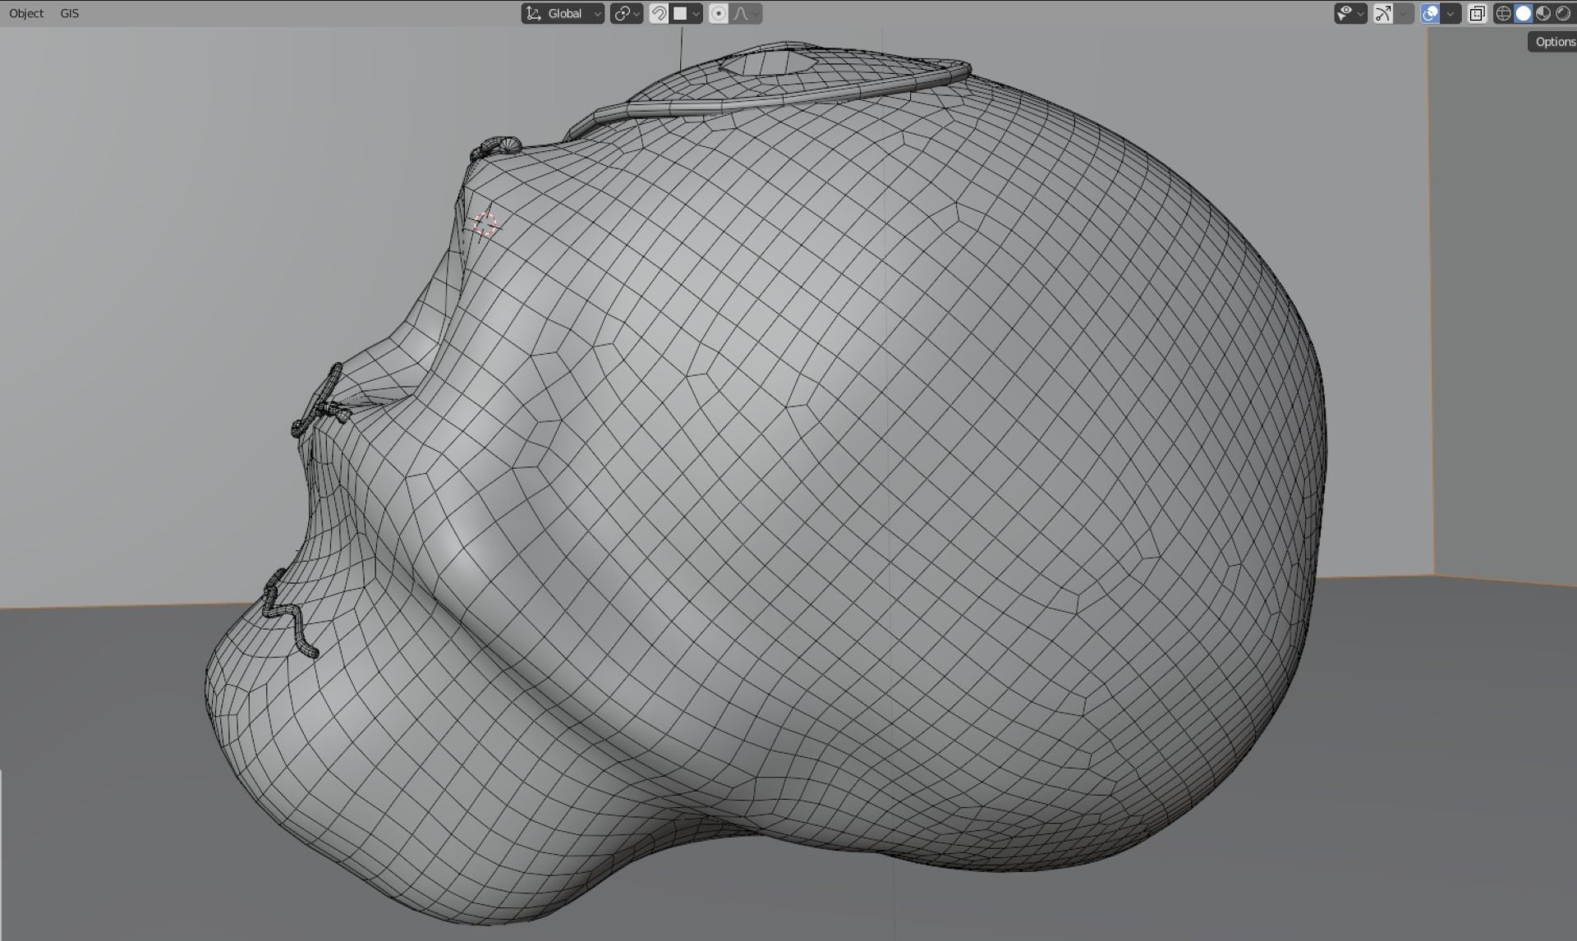Toggle viewport overlays
Image resolution: width=1577 pixels, height=941 pixels.
pos(1430,13)
